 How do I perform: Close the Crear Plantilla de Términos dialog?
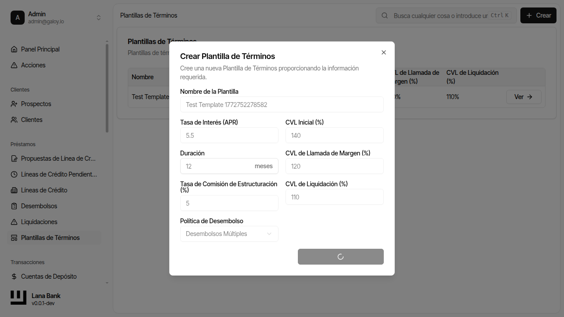383,52
